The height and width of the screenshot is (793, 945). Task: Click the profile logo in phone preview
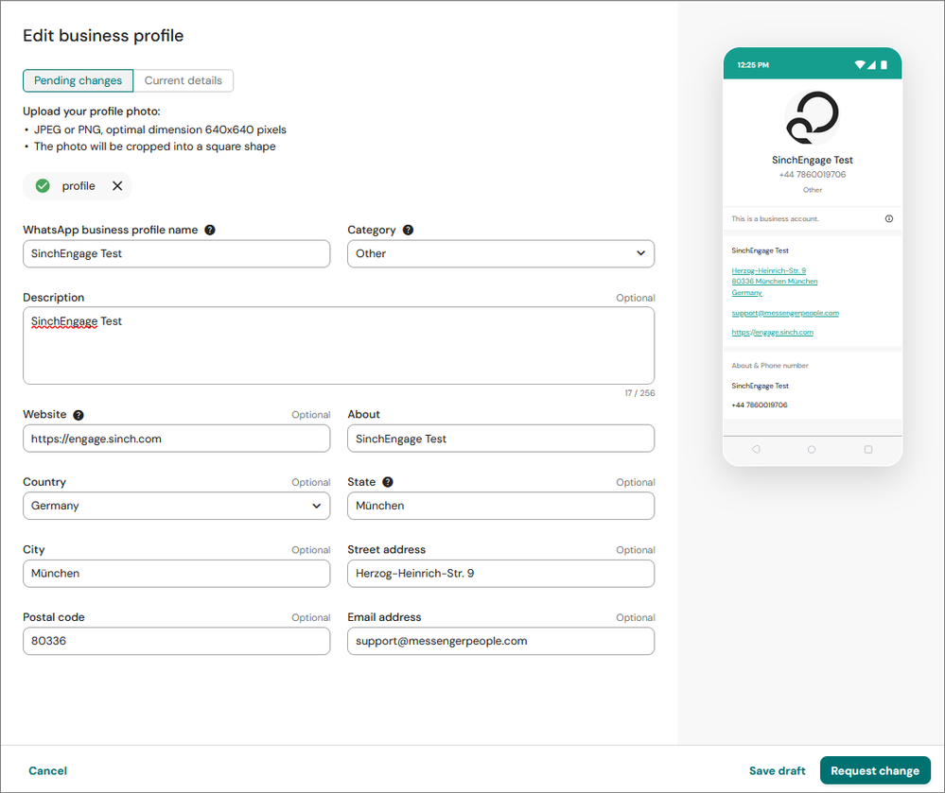pos(812,118)
